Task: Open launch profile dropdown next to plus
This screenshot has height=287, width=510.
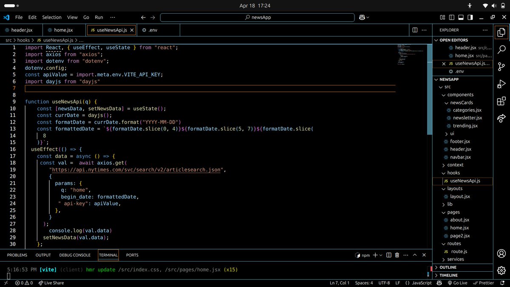Action: coord(381,255)
